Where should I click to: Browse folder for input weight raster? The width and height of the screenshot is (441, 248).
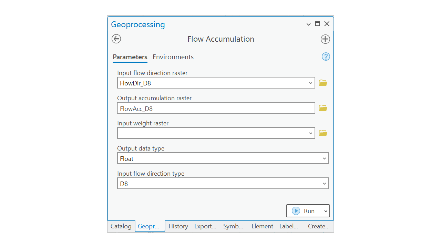tap(323, 133)
